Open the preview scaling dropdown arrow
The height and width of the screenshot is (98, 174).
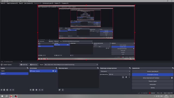click(x=21, y=62)
